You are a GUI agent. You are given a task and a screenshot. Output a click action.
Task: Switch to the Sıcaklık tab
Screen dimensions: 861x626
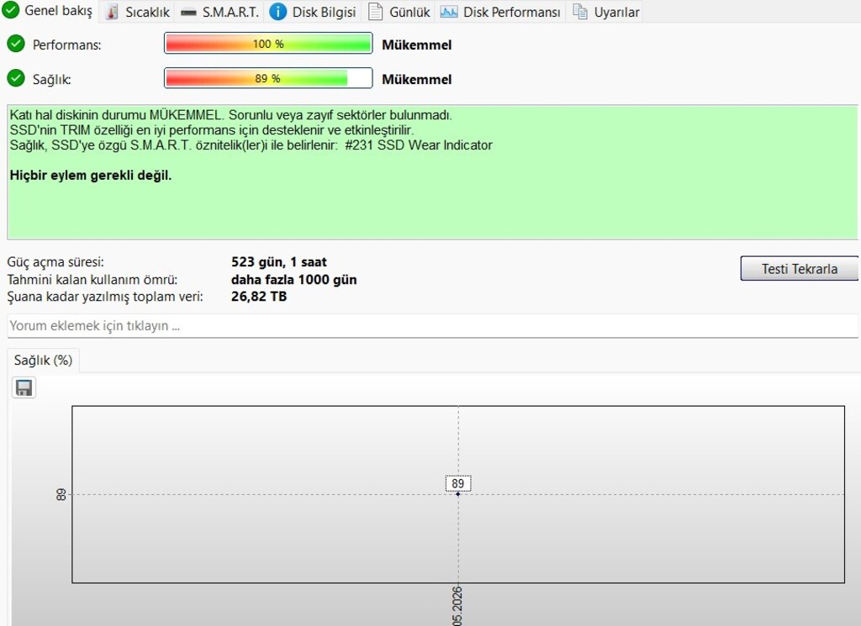coord(137,12)
